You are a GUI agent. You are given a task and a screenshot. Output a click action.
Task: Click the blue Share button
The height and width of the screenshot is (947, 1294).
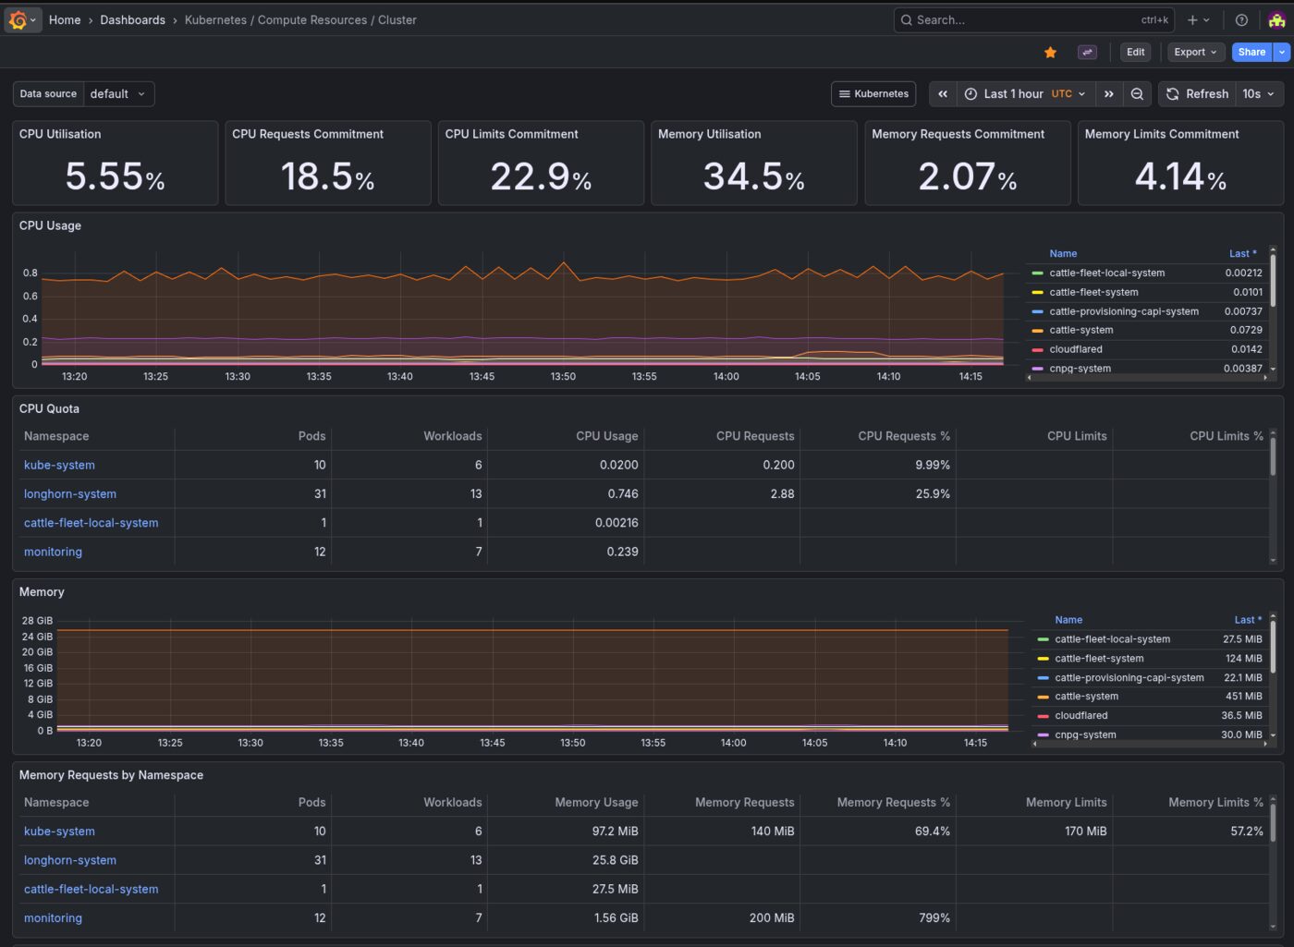tap(1251, 53)
